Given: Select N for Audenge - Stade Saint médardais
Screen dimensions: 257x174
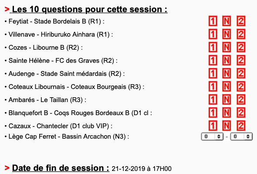Looking at the screenshot, I should [x=227, y=73].
